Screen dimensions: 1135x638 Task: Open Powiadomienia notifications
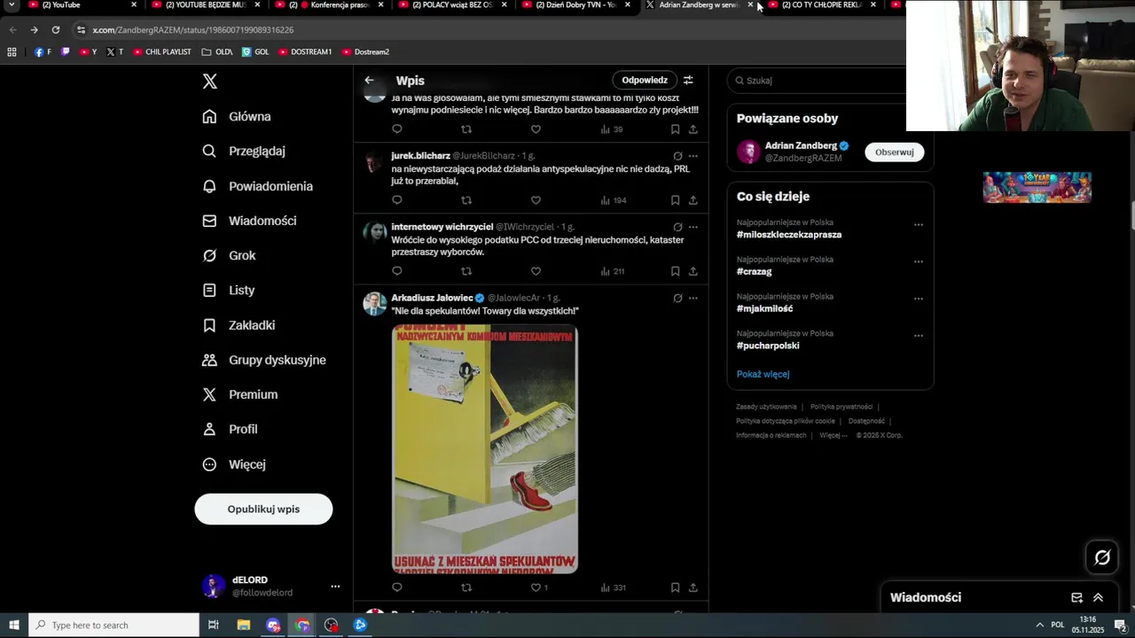click(257, 186)
